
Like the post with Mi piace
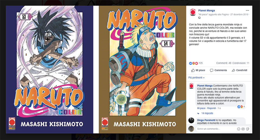coord(198,70)
